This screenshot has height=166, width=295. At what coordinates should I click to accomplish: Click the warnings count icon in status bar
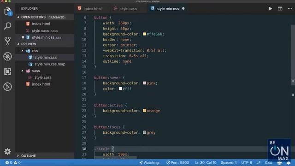pyautogui.click(x=17, y=162)
